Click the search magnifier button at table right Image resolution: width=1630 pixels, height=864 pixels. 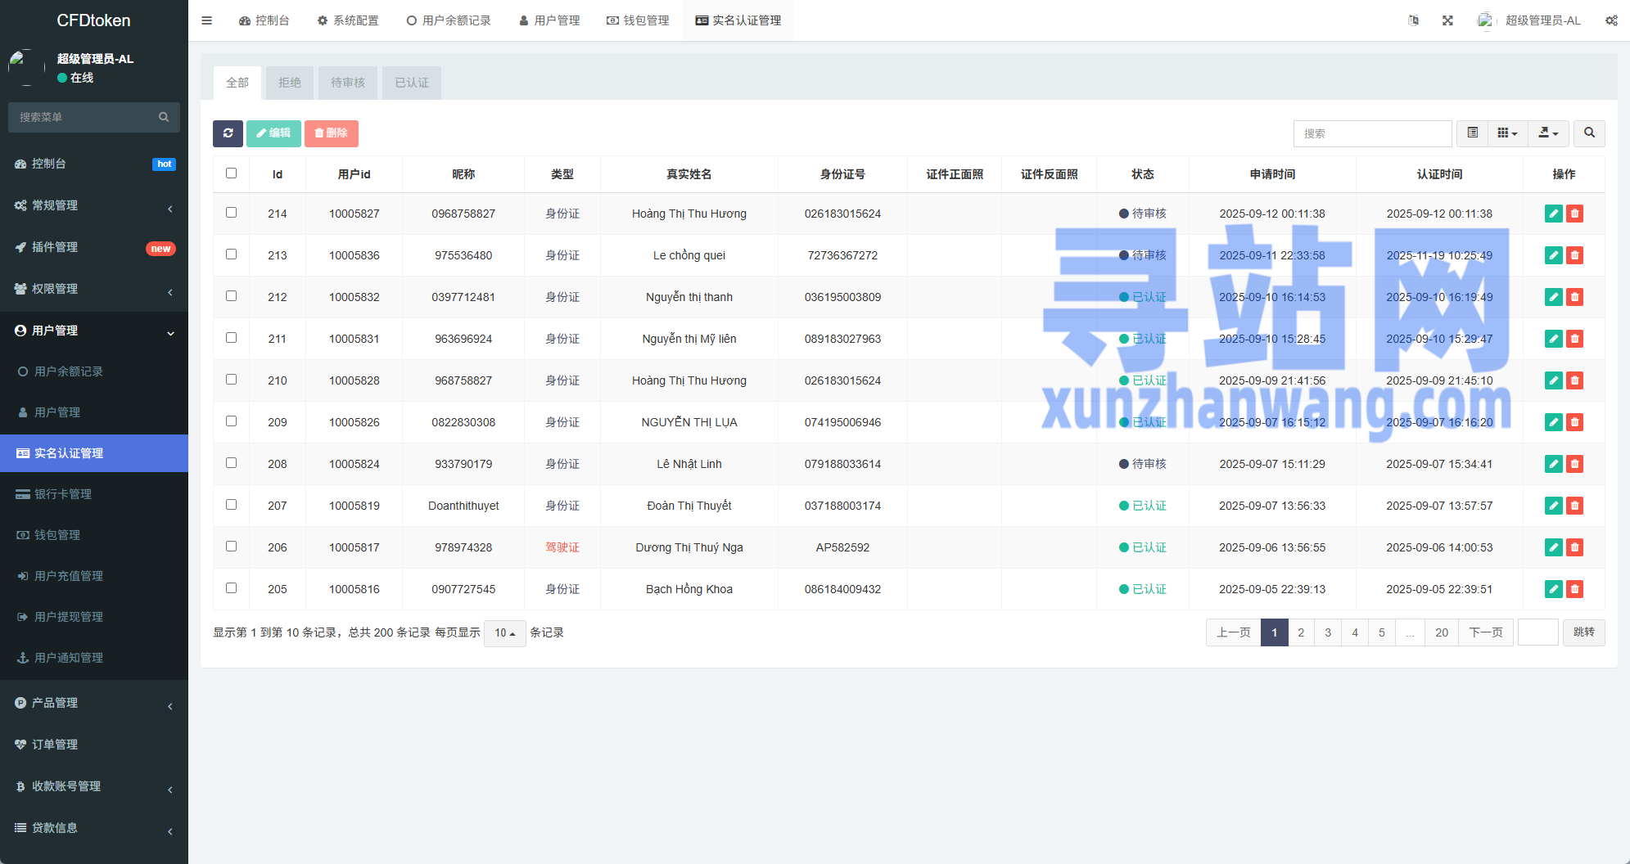pyautogui.click(x=1589, y=133)
